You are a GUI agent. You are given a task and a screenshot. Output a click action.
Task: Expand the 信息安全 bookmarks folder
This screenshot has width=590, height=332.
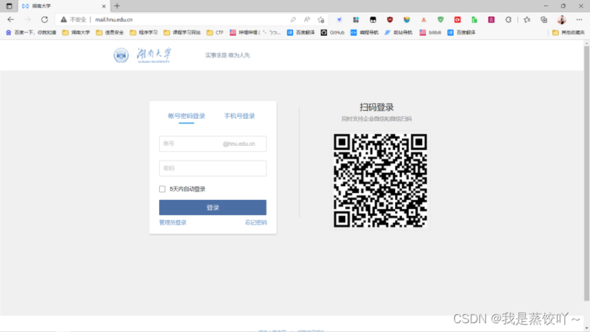[x=110, y=33]
